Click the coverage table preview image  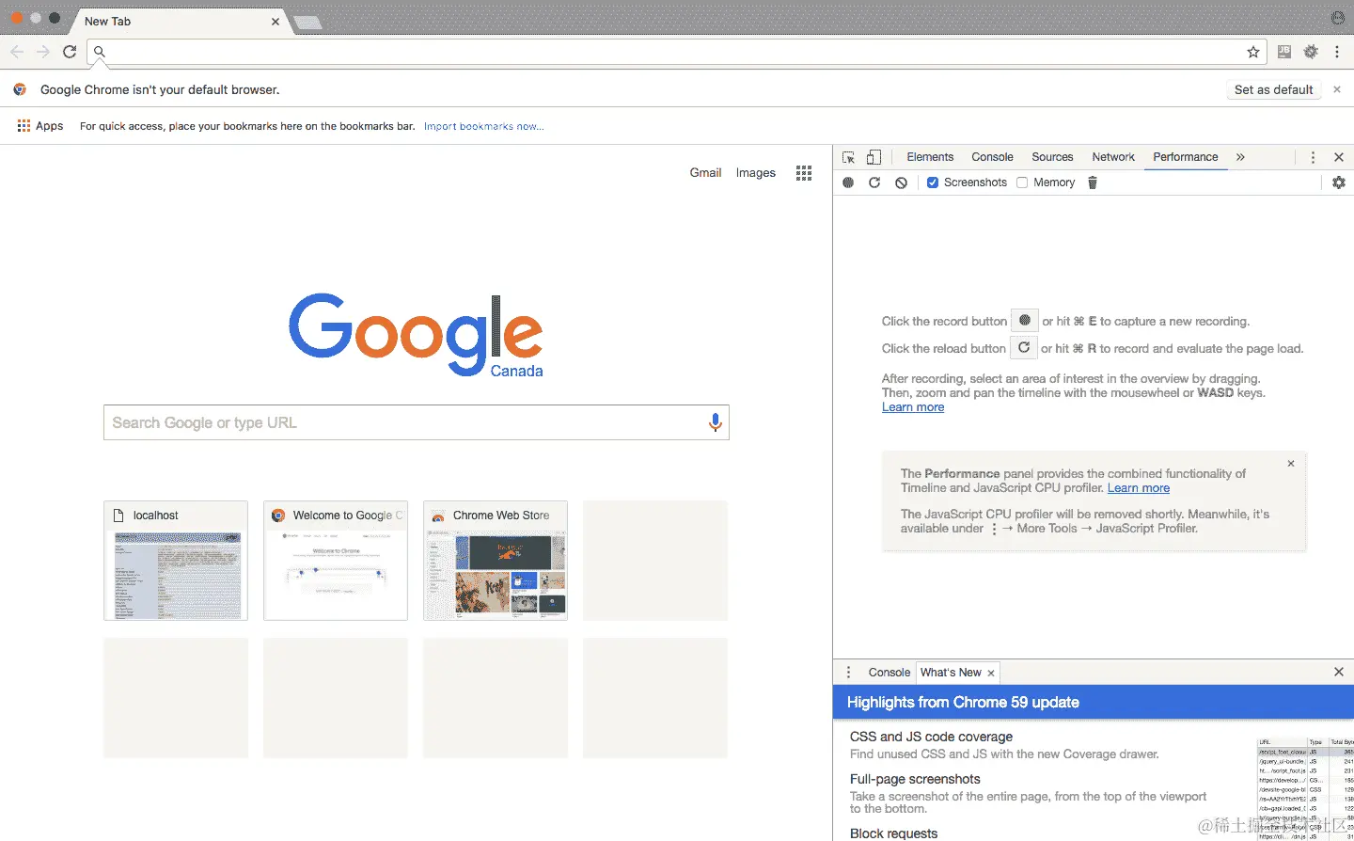1305,789
